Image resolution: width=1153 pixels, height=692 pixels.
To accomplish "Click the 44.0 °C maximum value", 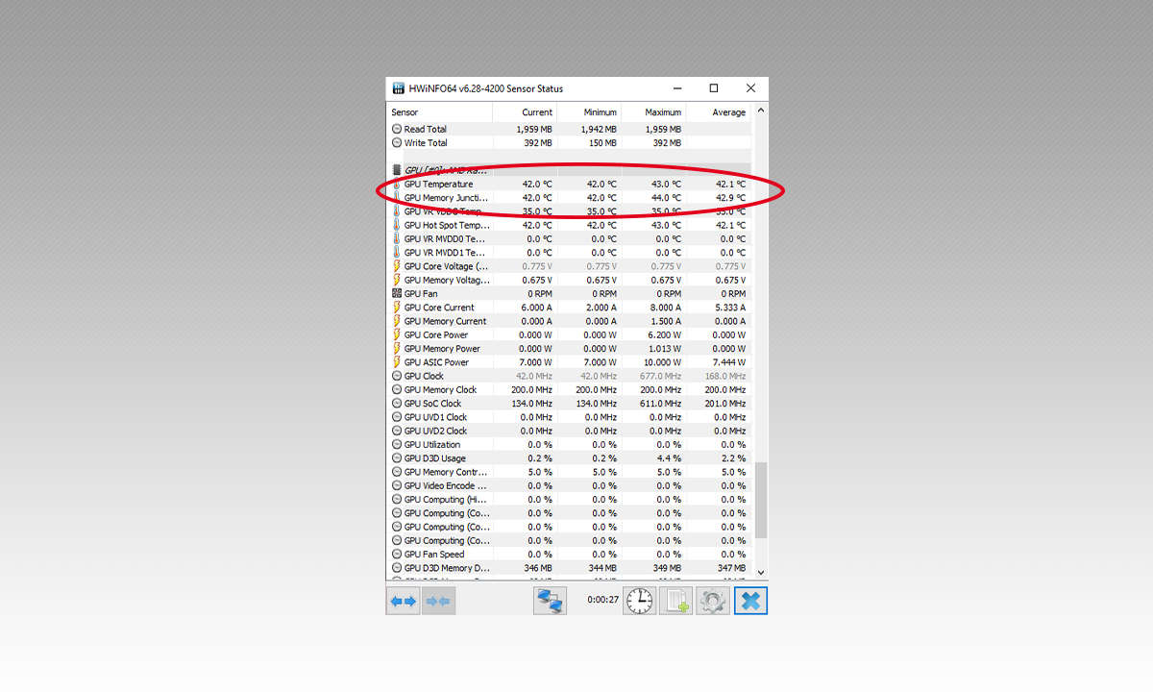I will (x=664, y=198).
